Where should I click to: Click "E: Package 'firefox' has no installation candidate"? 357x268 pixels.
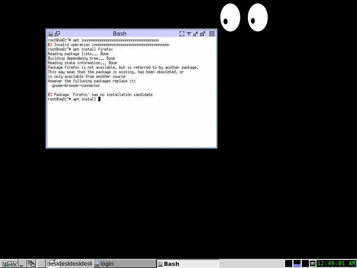[100, 95]
